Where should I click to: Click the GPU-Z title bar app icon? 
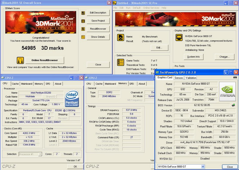point(157,72)
